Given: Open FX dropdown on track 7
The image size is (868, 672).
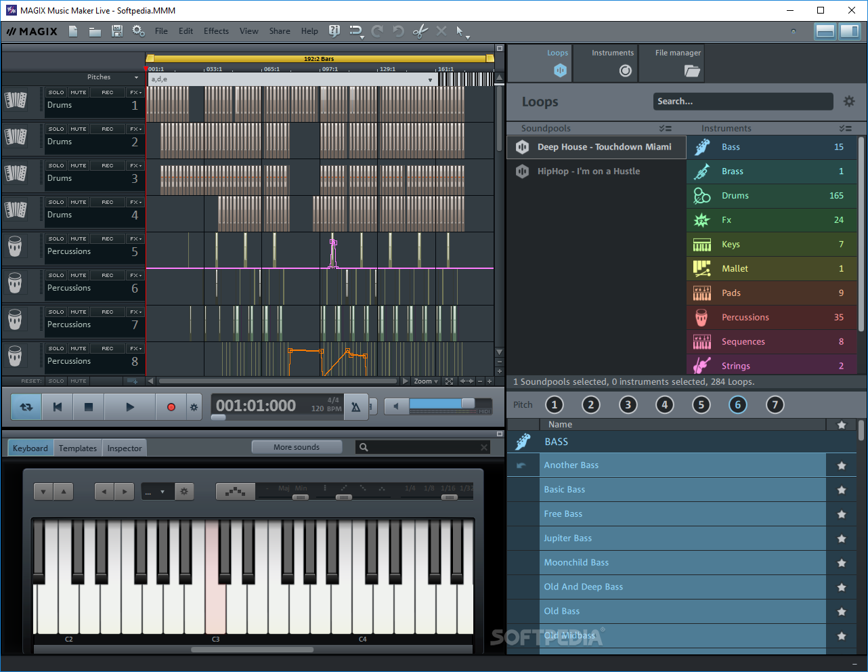Looking at the screenshot, I should tap(135, 312).
